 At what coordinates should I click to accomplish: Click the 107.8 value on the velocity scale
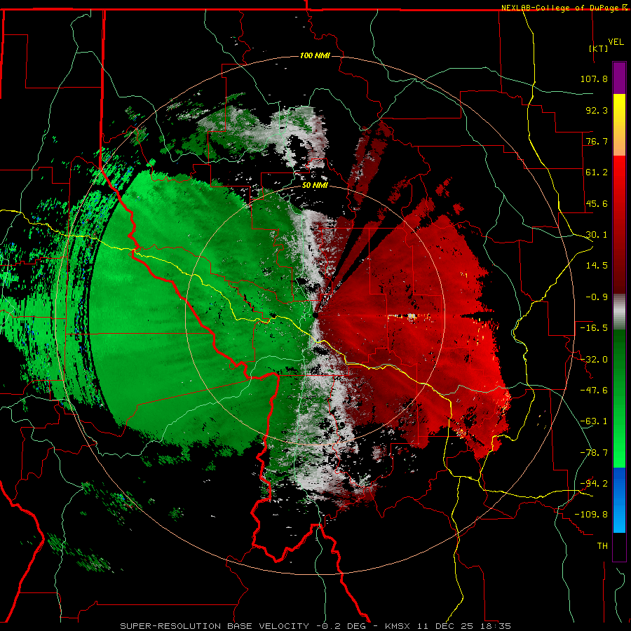[x=594, y=79]
